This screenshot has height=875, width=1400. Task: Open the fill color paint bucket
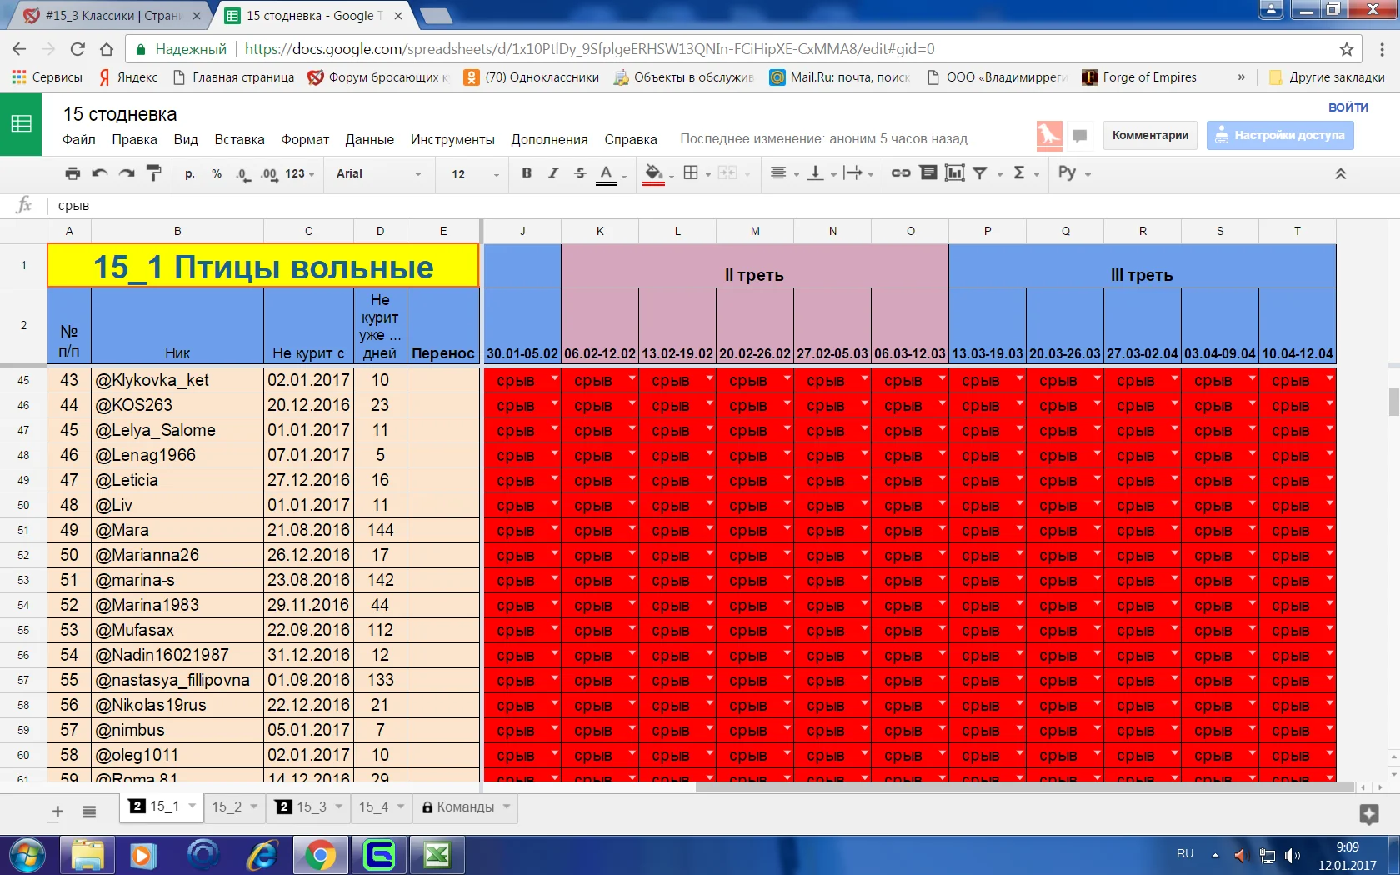[654, 173]
